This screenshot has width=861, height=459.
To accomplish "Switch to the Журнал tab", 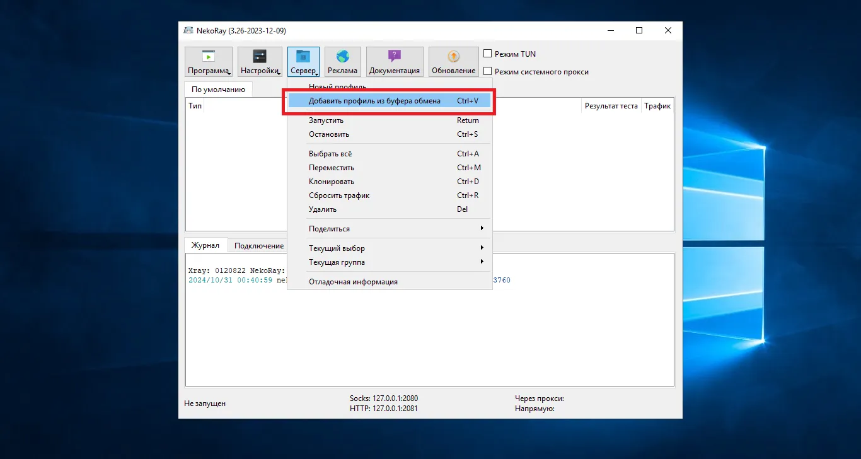I will pos(205,245).
